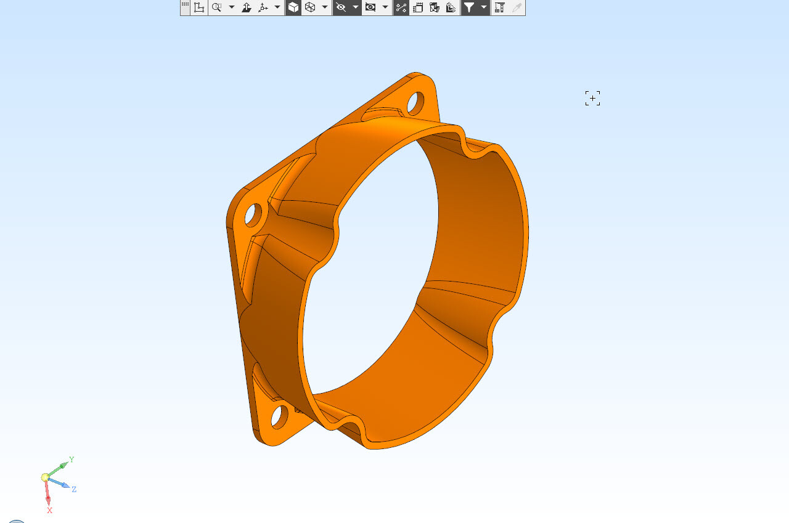
Task: Toggle the hide objects crossed-eye icon
Action: tap(341, 7)
